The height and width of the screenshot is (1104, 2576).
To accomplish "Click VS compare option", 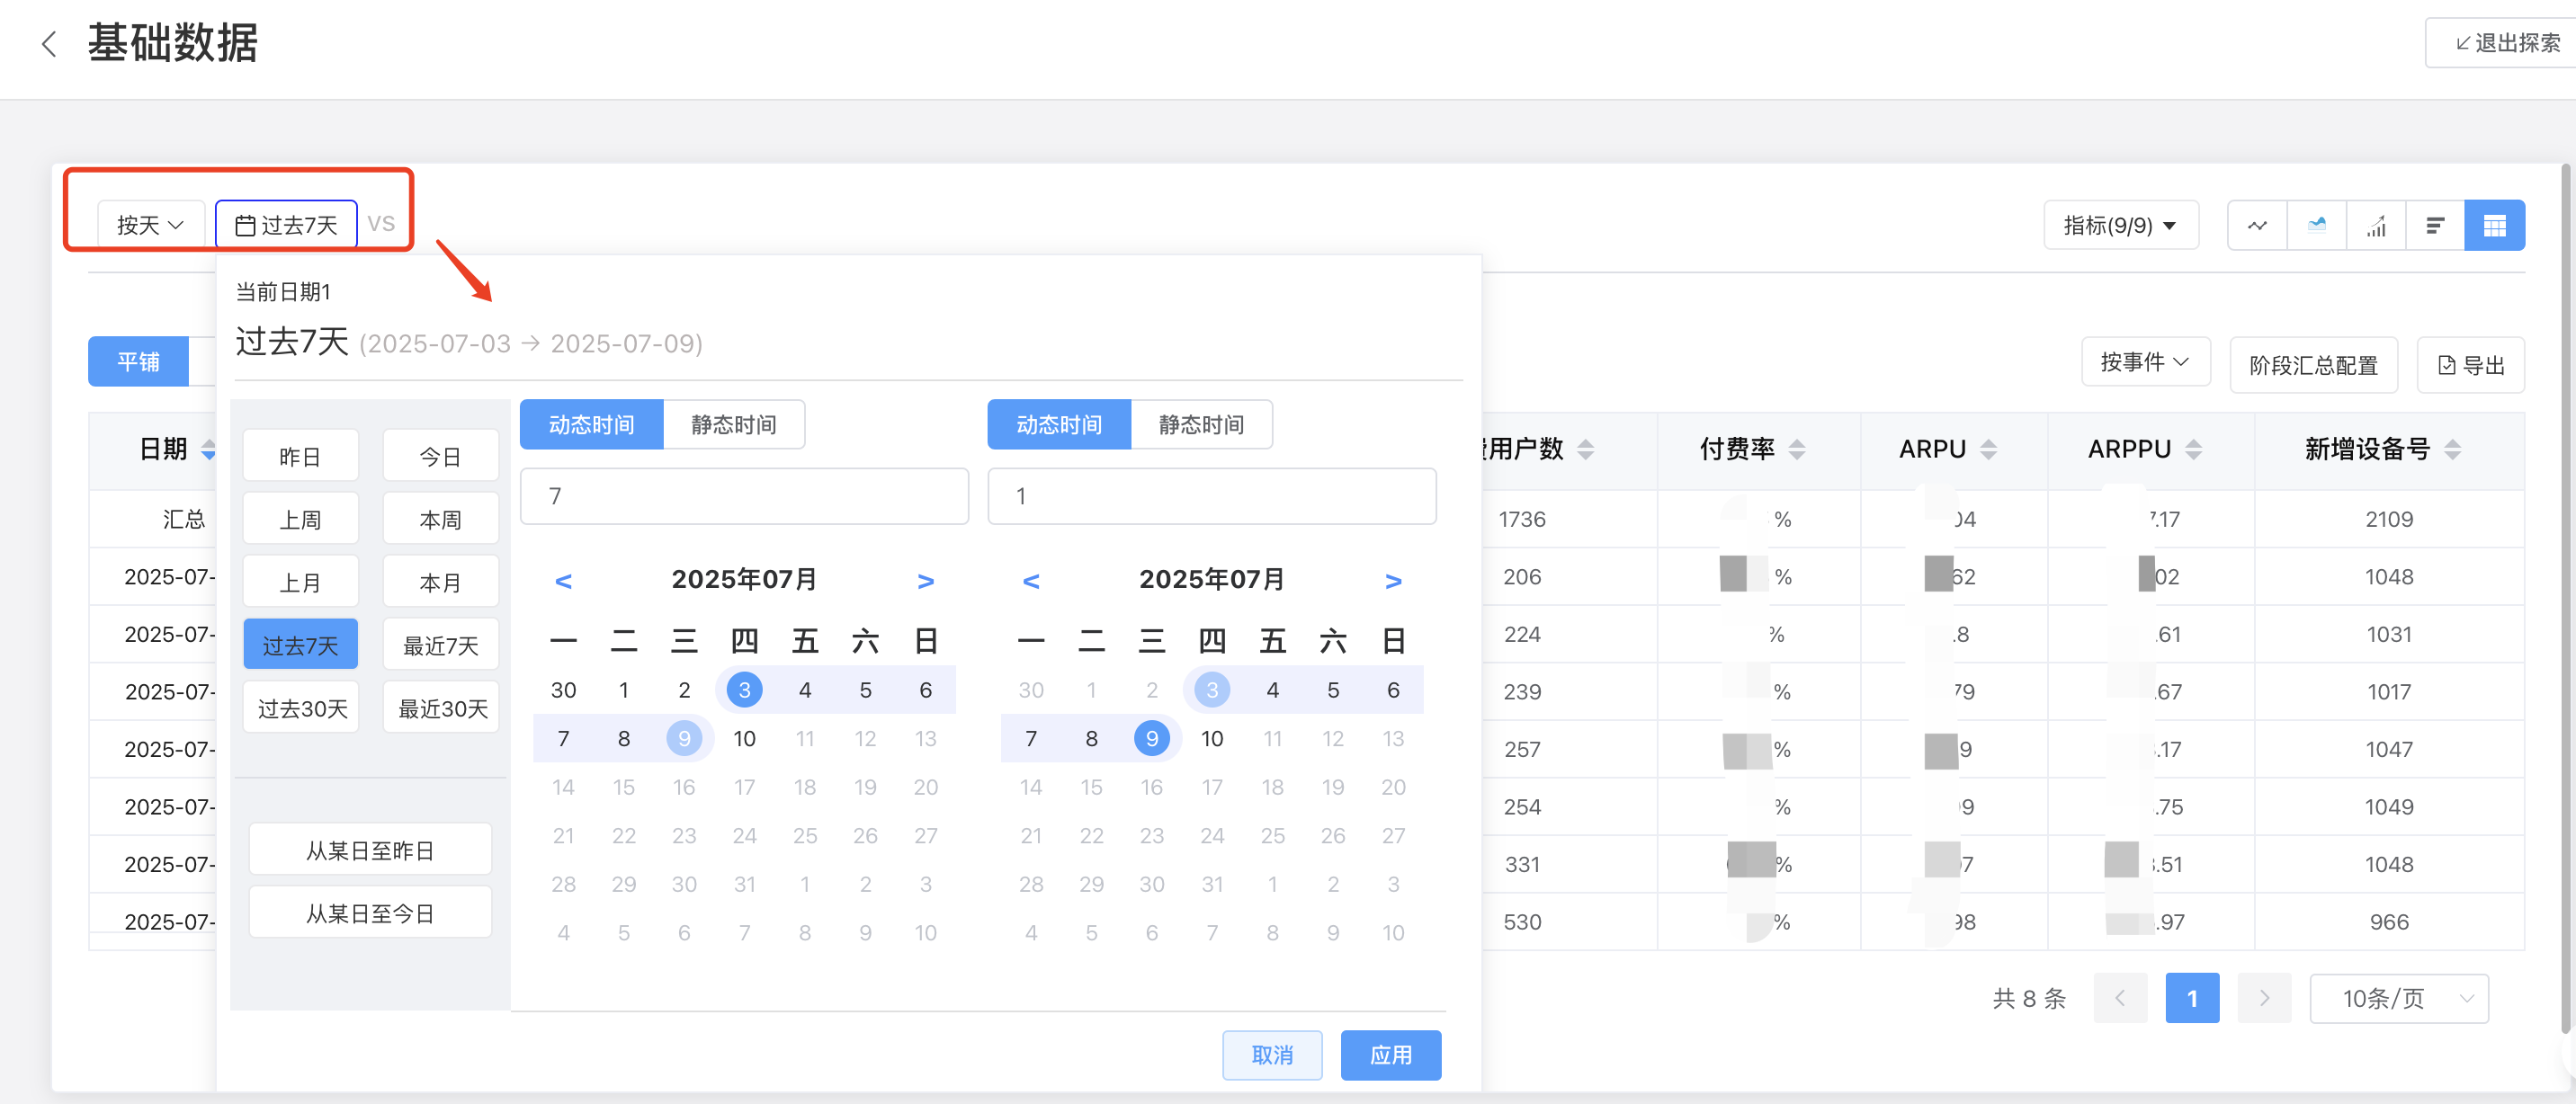I will tap(381, 224).
